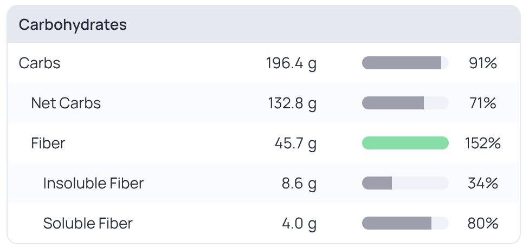Select the Net Carbs row label
This screenshot has width=529, height=248.
point(66,103)
